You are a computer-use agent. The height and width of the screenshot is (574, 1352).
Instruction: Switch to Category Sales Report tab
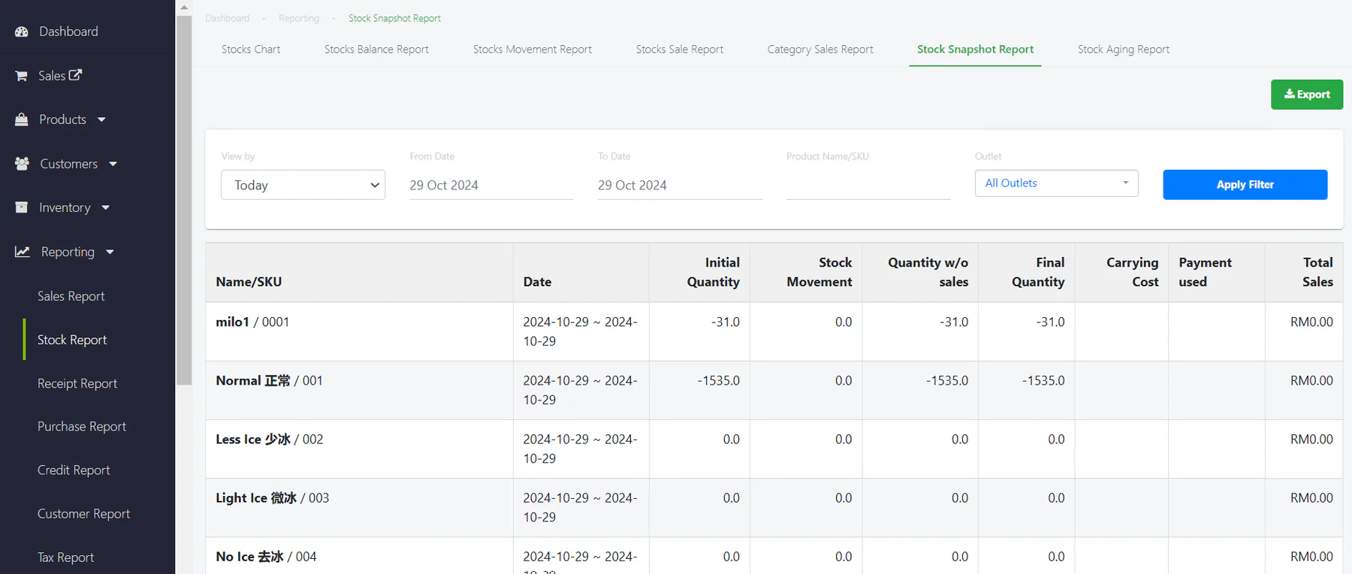tap(820, 50)
